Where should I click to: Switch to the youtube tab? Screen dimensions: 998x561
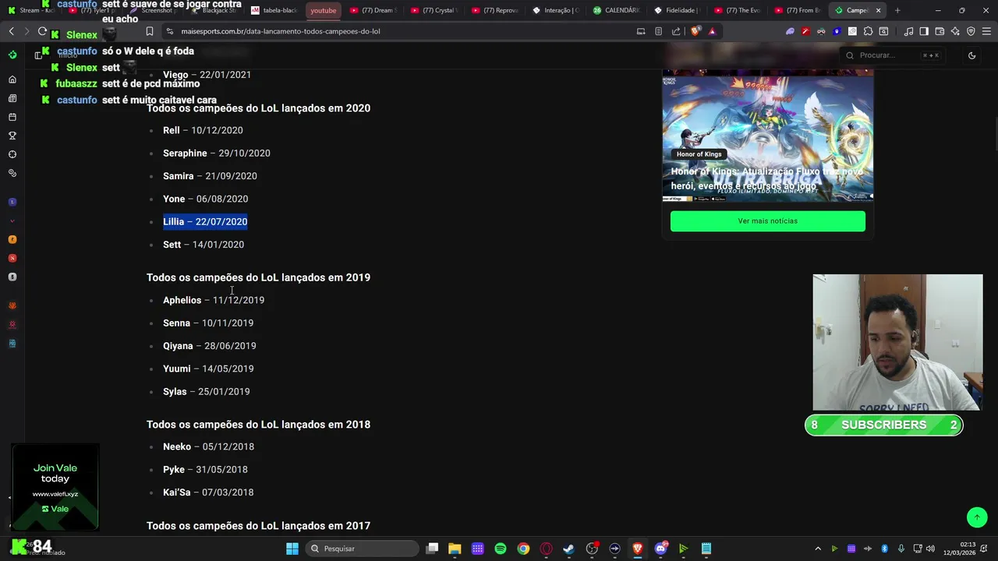[x=323, y=10]
